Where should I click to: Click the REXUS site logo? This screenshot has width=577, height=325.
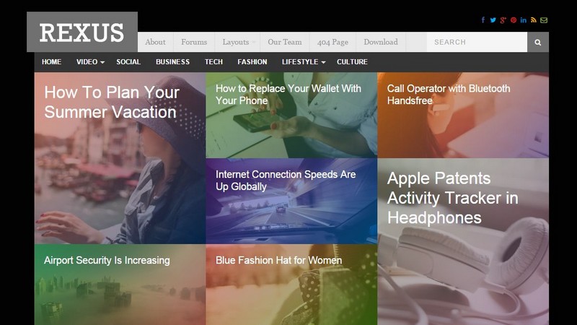(x=82, y=32)
